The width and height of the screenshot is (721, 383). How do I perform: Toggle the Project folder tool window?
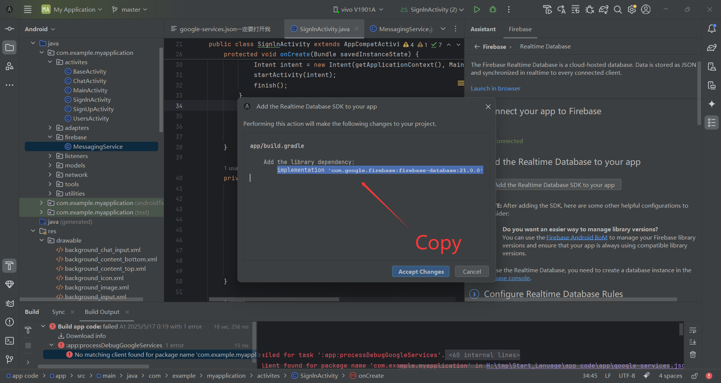tap(10, 48)
